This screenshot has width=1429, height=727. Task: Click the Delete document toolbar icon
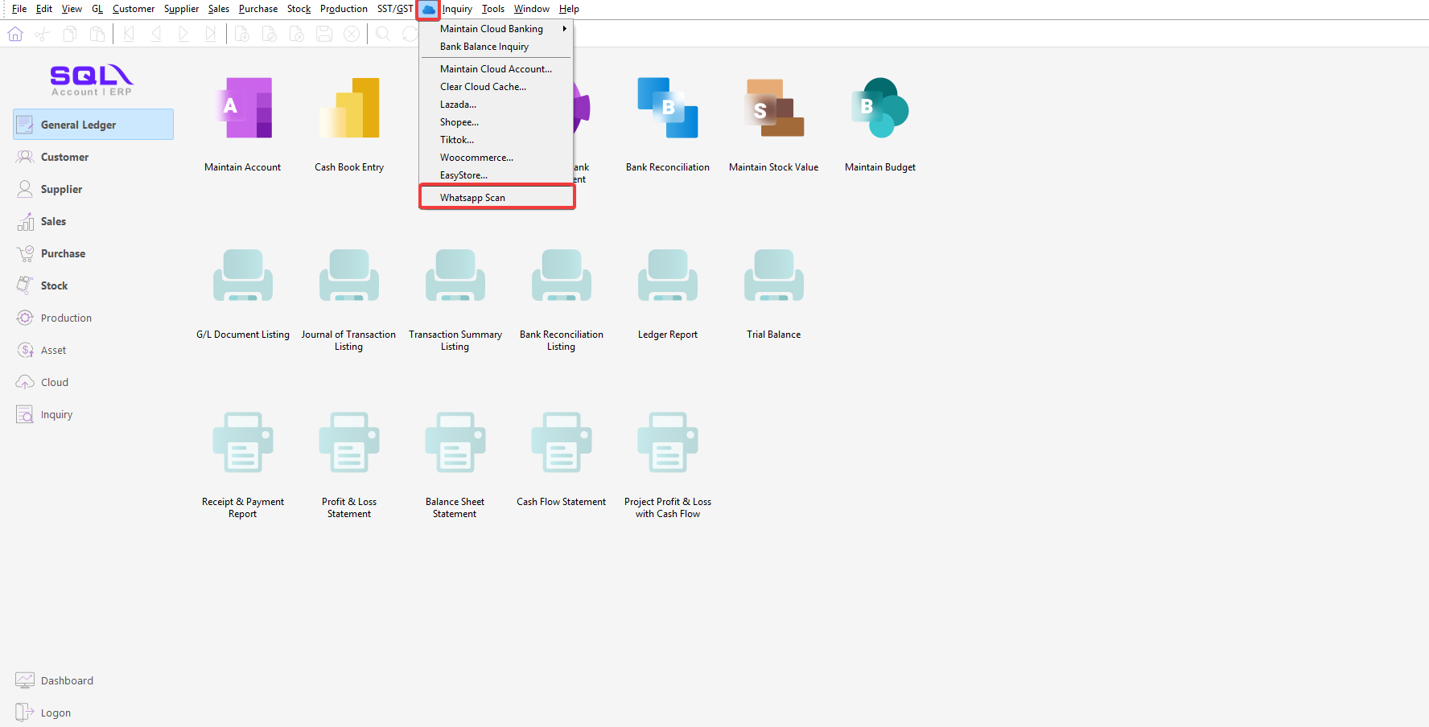click(x=297, y=34)
